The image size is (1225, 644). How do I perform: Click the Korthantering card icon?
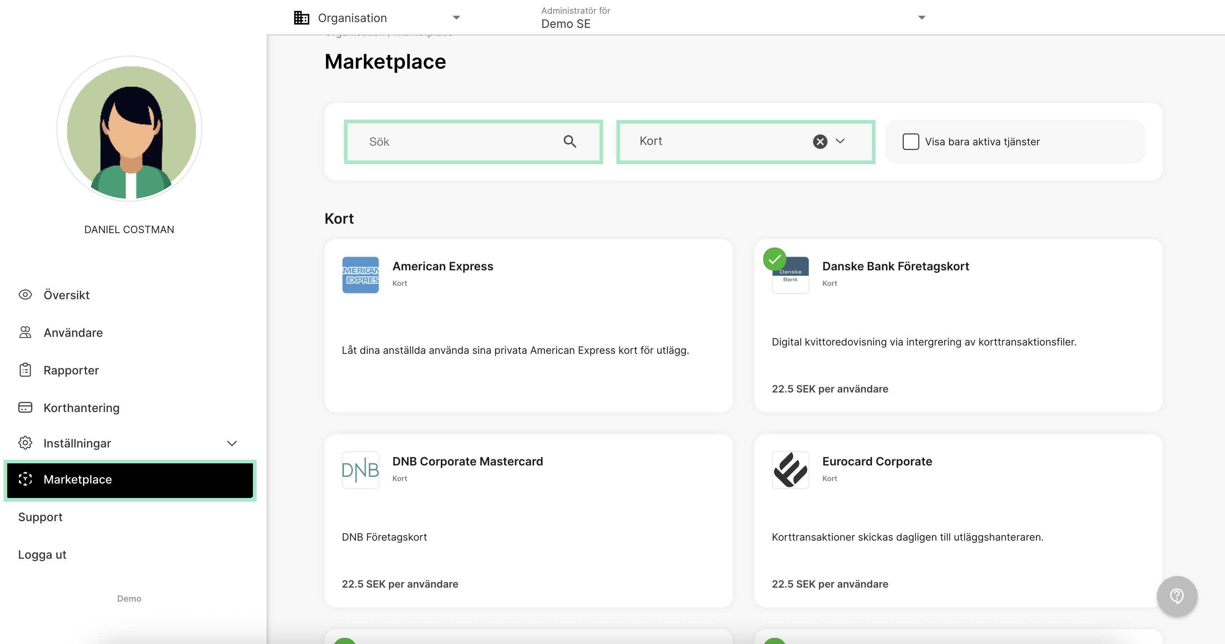(x=25, y=407)
